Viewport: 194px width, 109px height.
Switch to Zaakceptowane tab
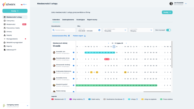68,20
